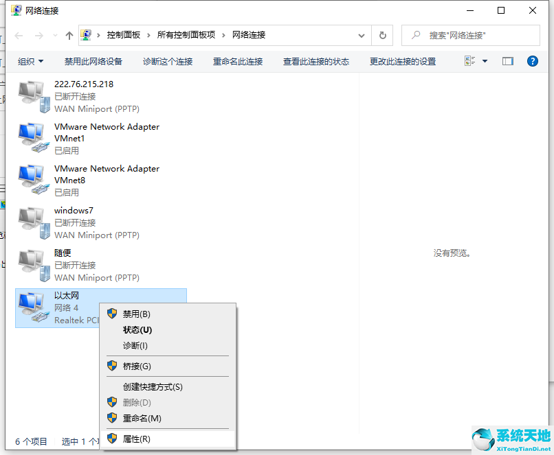Screen dimensions: 554x455
Task: Select the 以太网 Ethernet adapter icon
Action: (32, 306)
